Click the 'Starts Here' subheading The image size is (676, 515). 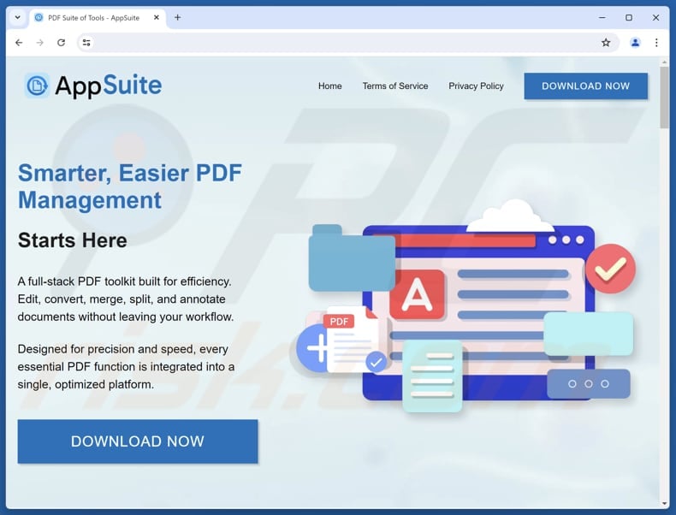73,240
